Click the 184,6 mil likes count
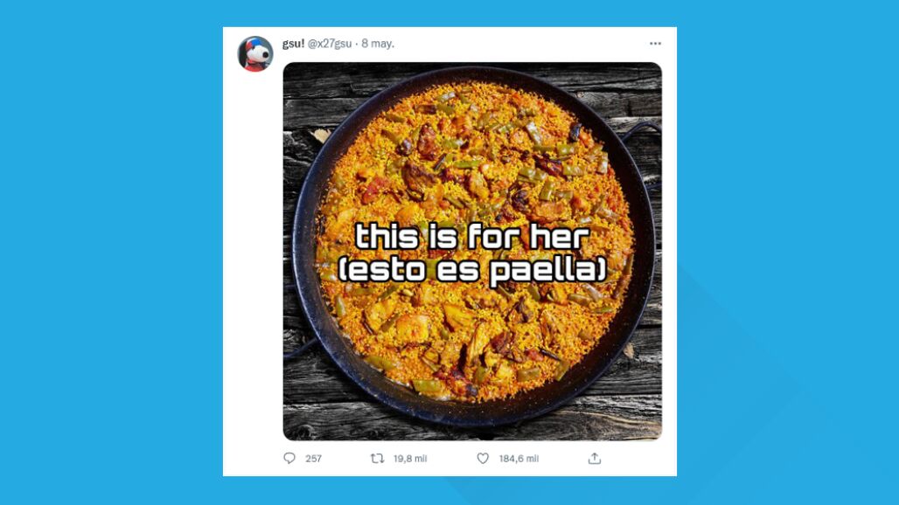 pos(519,459)
